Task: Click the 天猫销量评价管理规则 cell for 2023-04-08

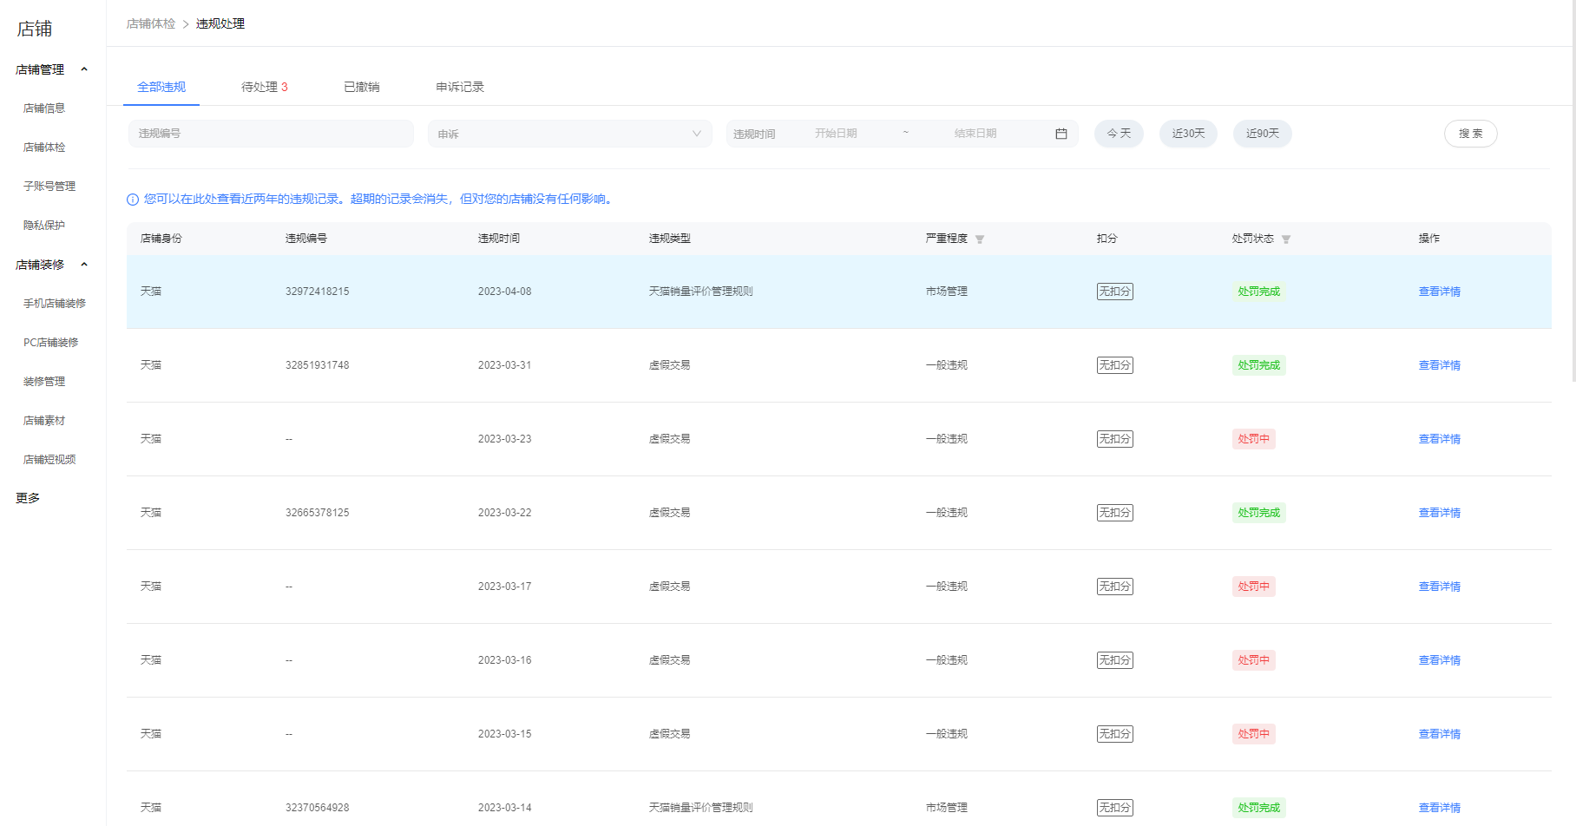Action: (701, 292)
